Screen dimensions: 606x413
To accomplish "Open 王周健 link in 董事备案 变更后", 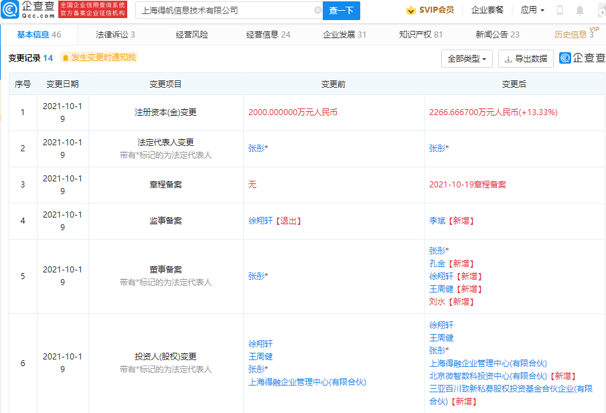I will point(441,289).
